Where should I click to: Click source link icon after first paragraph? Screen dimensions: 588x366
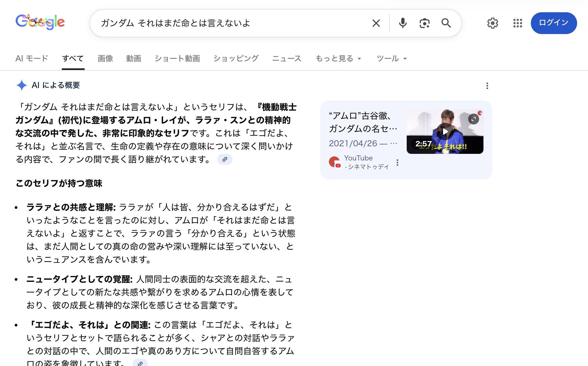[x=225, y=159]
